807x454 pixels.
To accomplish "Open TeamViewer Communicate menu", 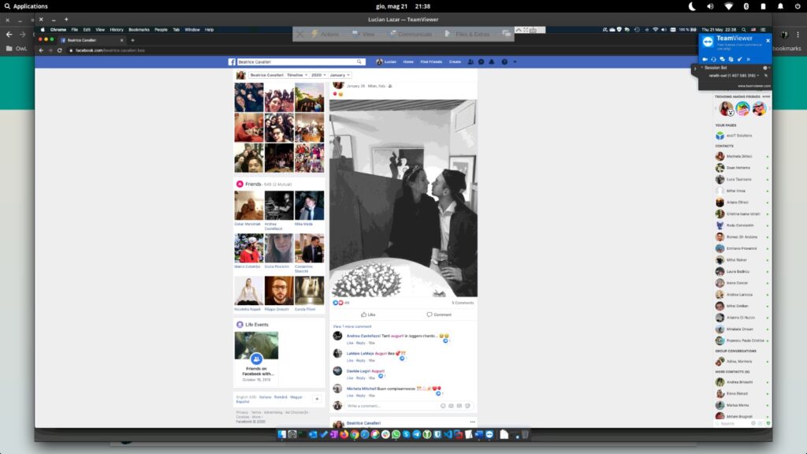I will [x=411, y=34].
